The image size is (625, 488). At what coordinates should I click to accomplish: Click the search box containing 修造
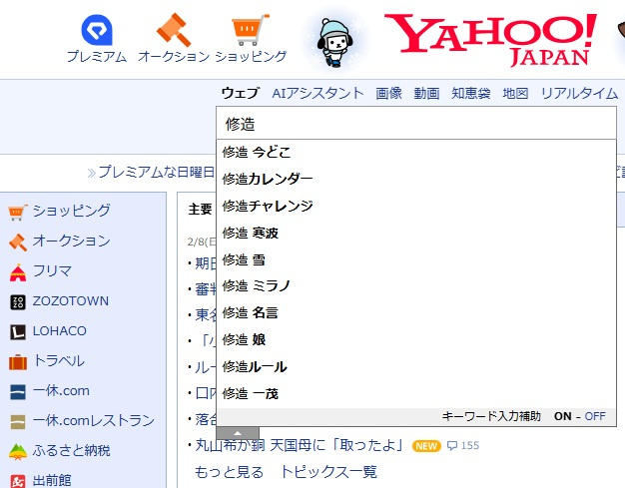click(x=415, y=124)
